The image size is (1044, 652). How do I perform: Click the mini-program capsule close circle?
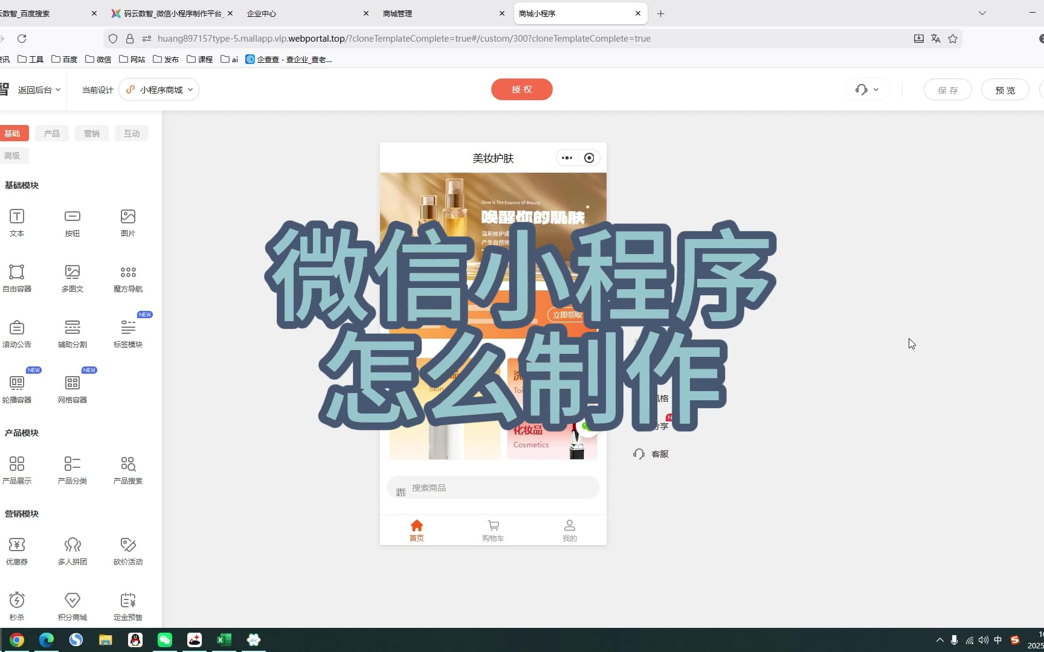[x=589, y=158]
